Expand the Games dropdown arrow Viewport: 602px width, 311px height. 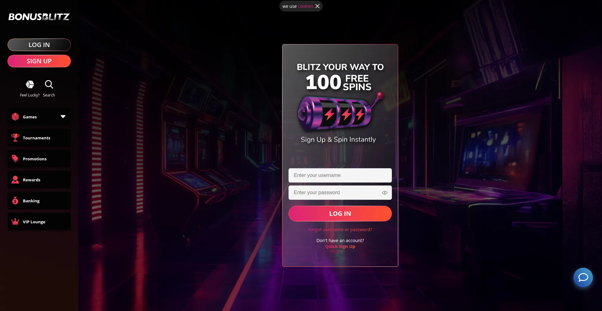(63, 117)
